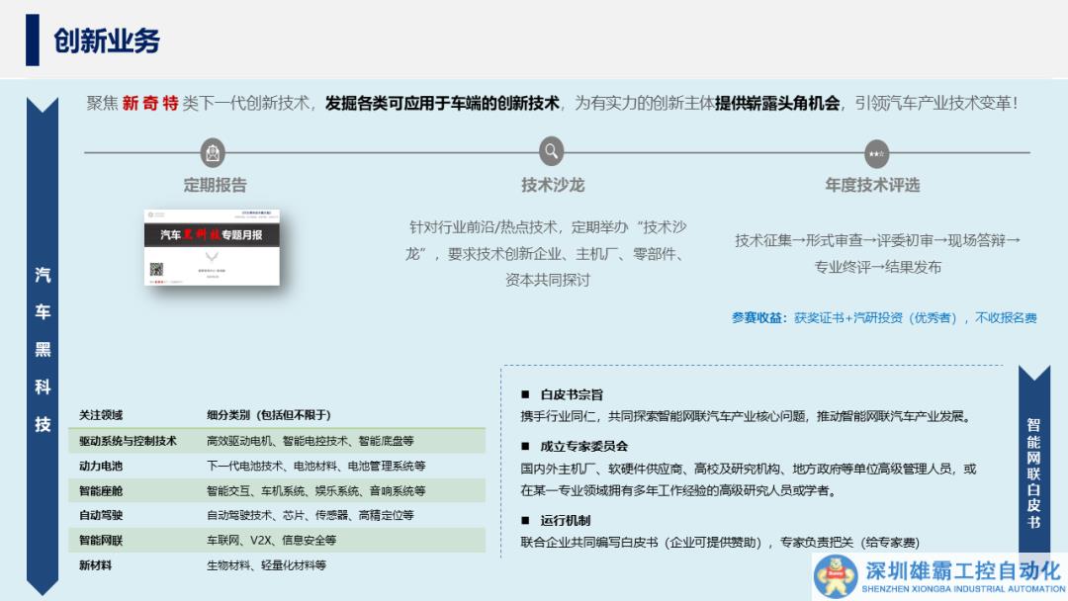Click the robot mascot logo in the watermark
The image size is (1068, 601).
coord(836,575)
